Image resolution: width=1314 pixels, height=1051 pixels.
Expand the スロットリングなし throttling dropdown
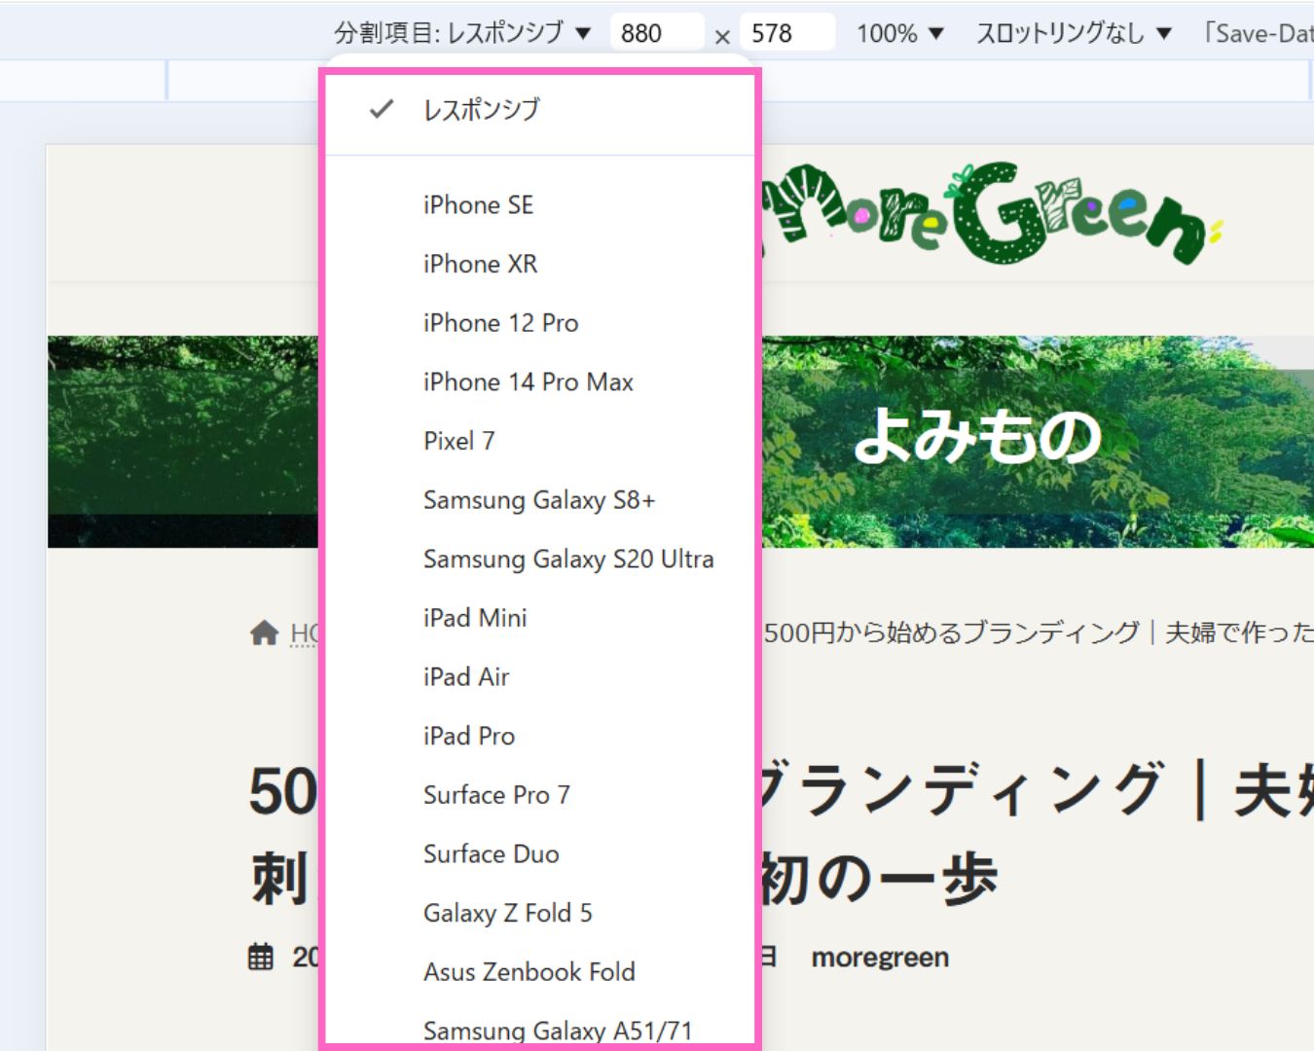coord(1073,33)
